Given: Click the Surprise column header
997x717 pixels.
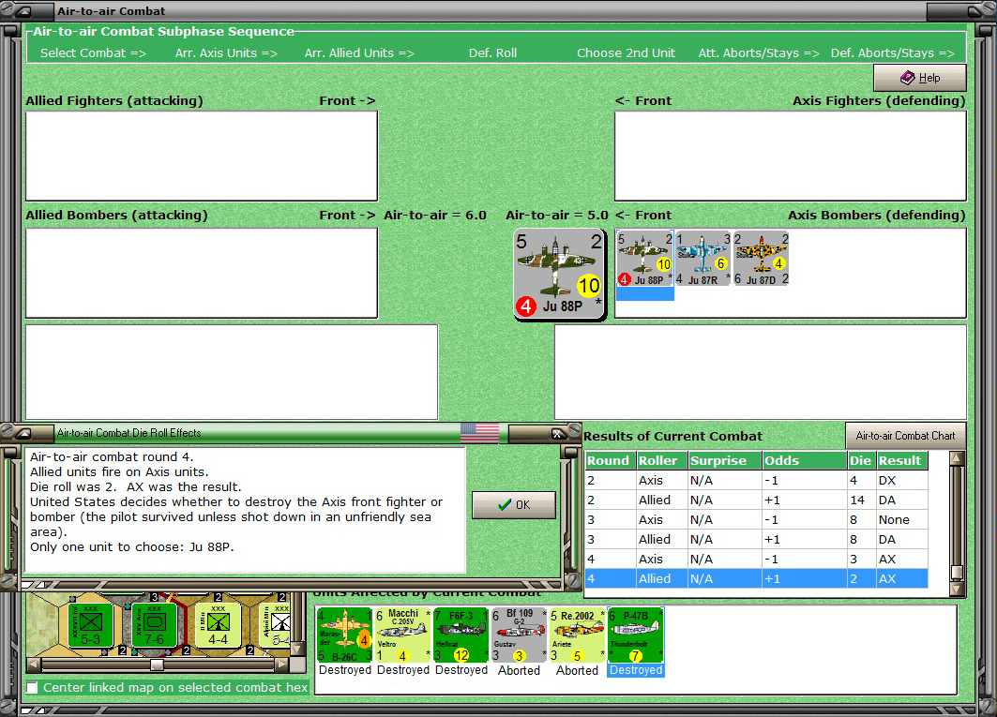Looking at the screenshot, I should coord(725,460).
